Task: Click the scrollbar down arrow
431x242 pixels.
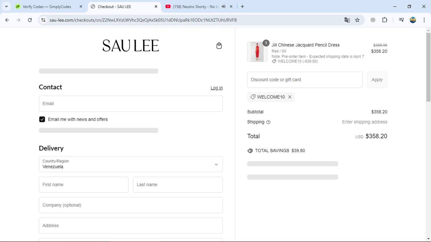Action: pos(428,239)
